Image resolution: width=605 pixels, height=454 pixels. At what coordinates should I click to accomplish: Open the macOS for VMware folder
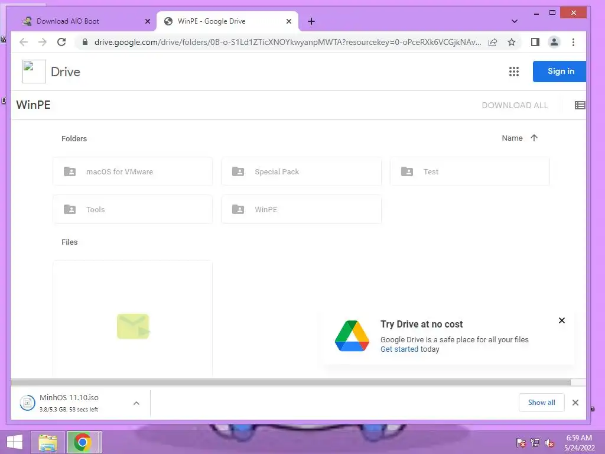132,171
